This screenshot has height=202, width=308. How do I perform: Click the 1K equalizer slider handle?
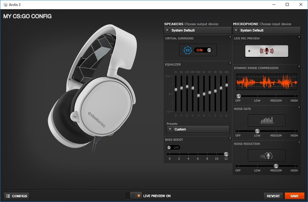point(204,94)
